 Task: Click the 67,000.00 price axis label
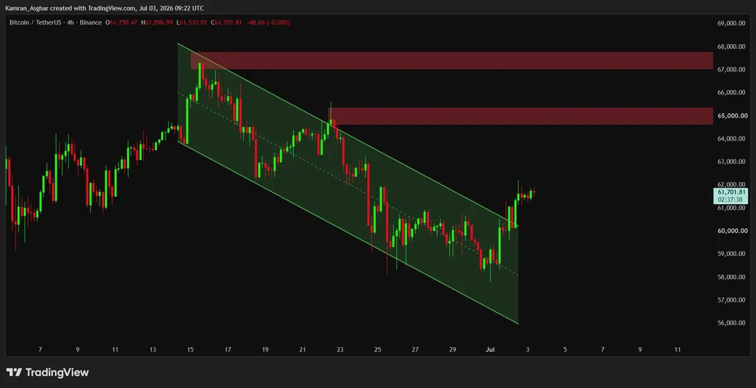(x=732, y=69)
